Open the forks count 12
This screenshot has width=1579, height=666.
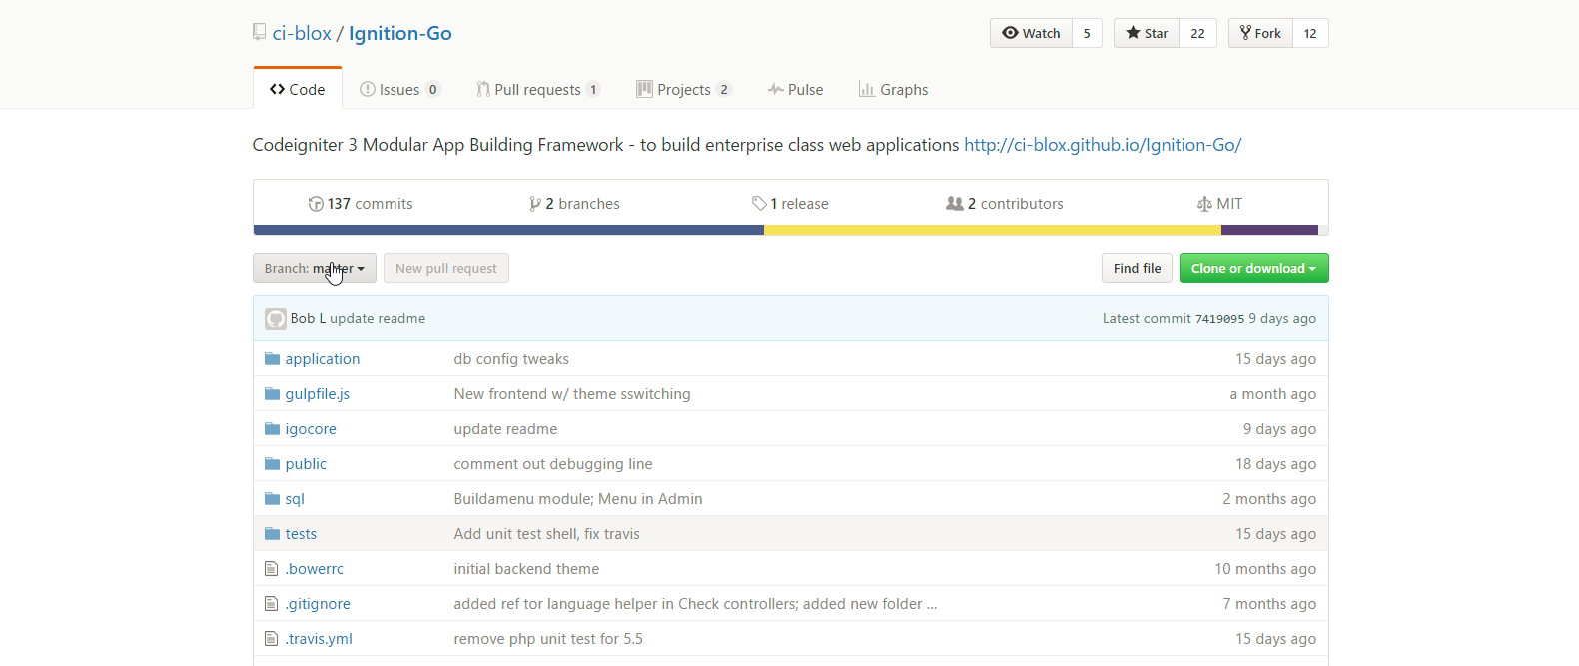coord(1310,33)
